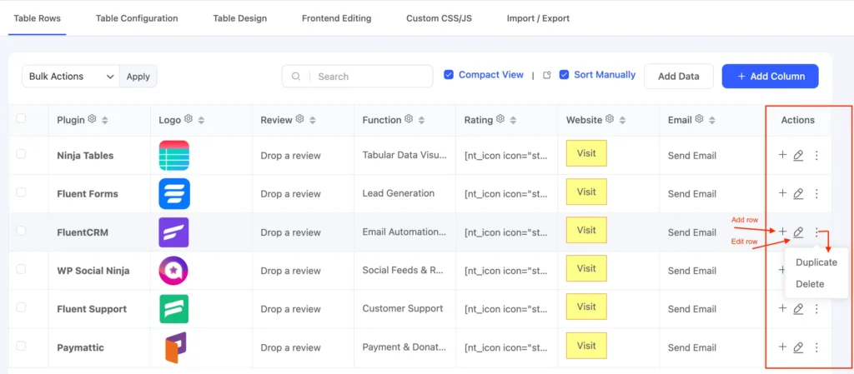Open the Frontend Editing tab
The image size is (854, 374).
tap(337, 18)
